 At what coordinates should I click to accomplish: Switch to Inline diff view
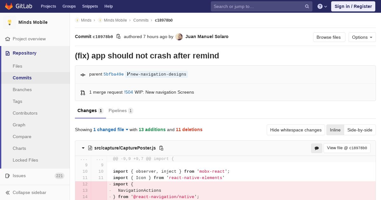click(x=335, y=130)
